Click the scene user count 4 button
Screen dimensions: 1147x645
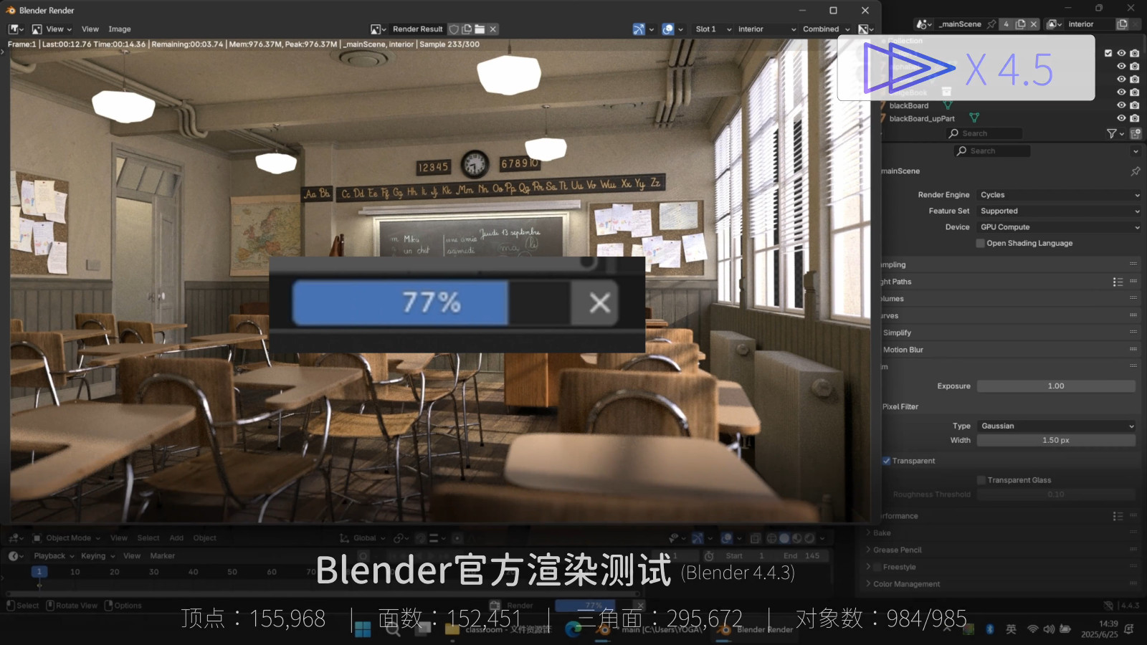click(1006, 24)
